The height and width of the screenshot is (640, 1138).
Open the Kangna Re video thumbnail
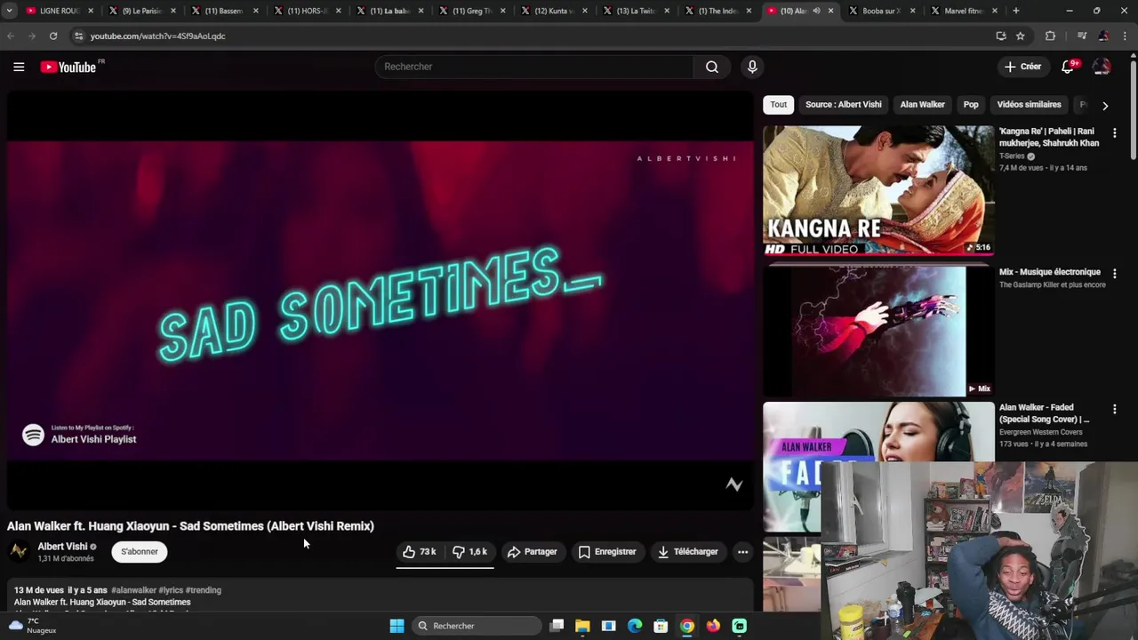(878, 191)
